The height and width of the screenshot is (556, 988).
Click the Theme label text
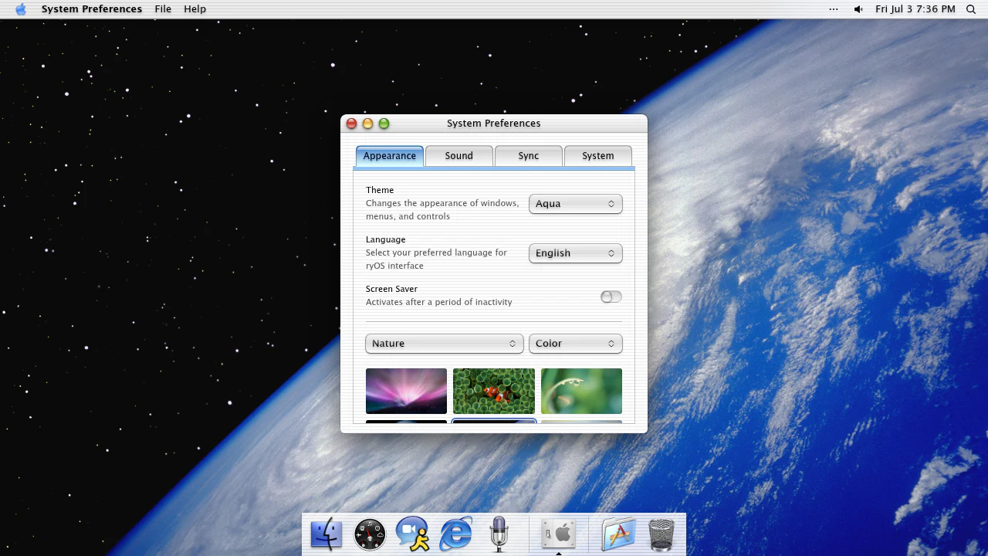pos(380,190)
